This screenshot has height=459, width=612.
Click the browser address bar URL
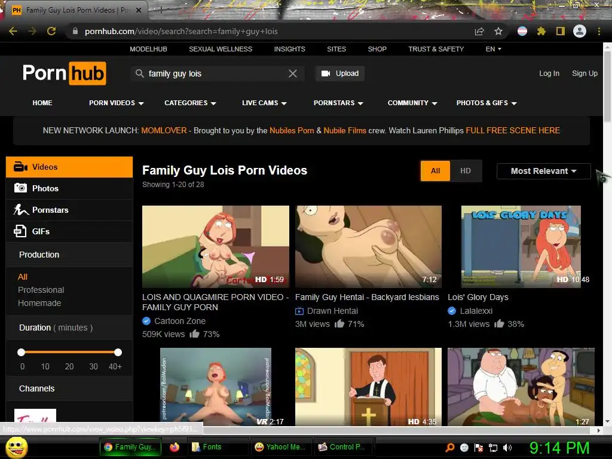point(181,31)
